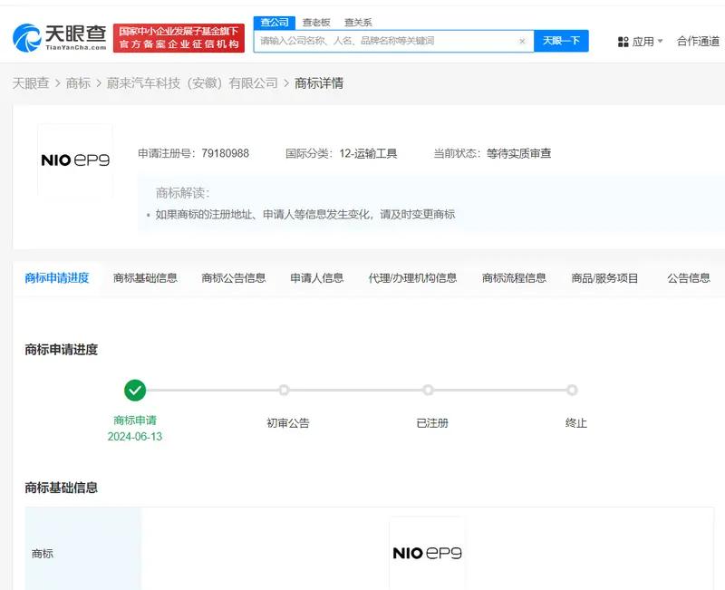Open the 应用 apps grid icon

coord(622,42)
